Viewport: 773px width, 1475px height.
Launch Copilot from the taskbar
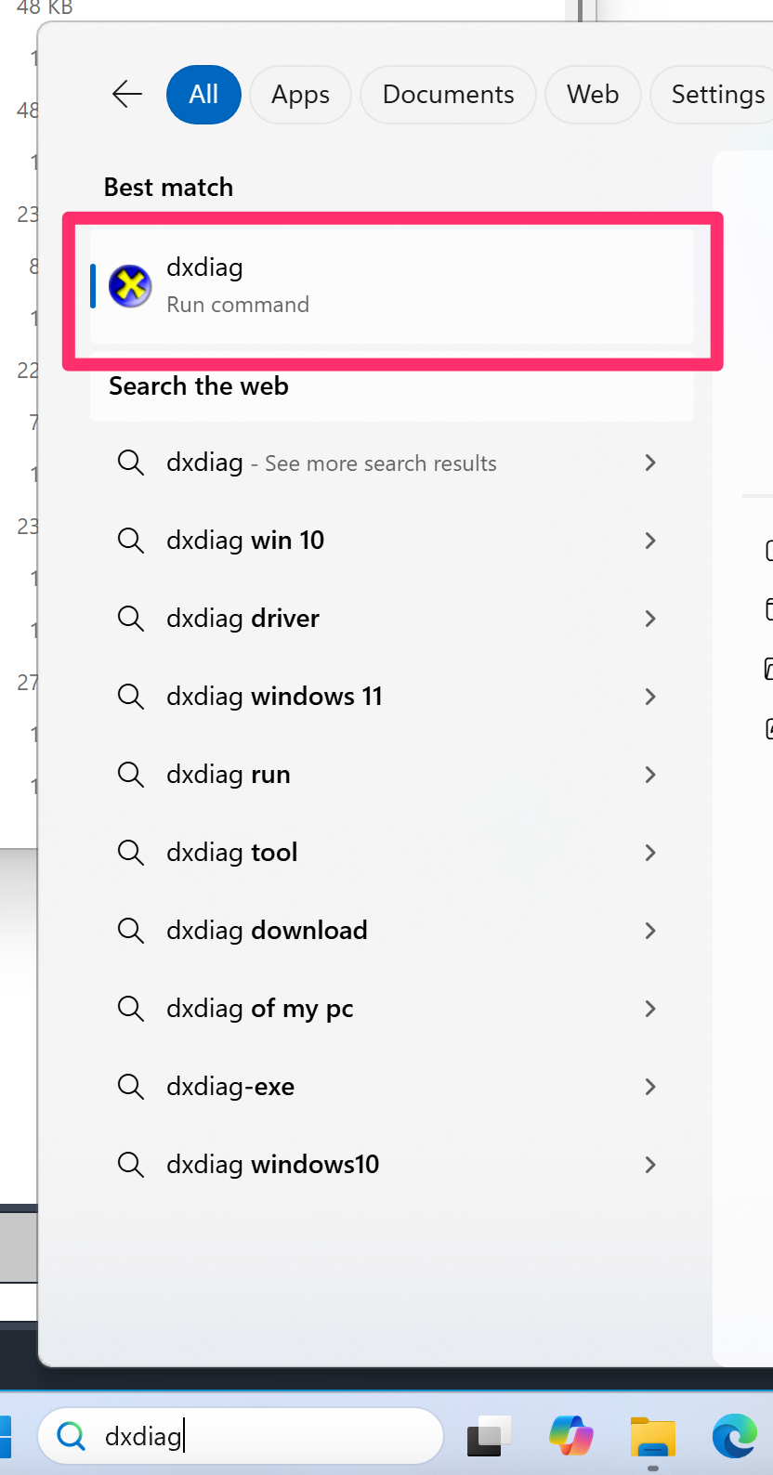(x=571, y=1436)
